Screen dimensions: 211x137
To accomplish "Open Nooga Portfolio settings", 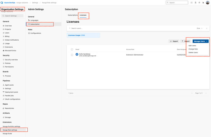I will [11, 127].
